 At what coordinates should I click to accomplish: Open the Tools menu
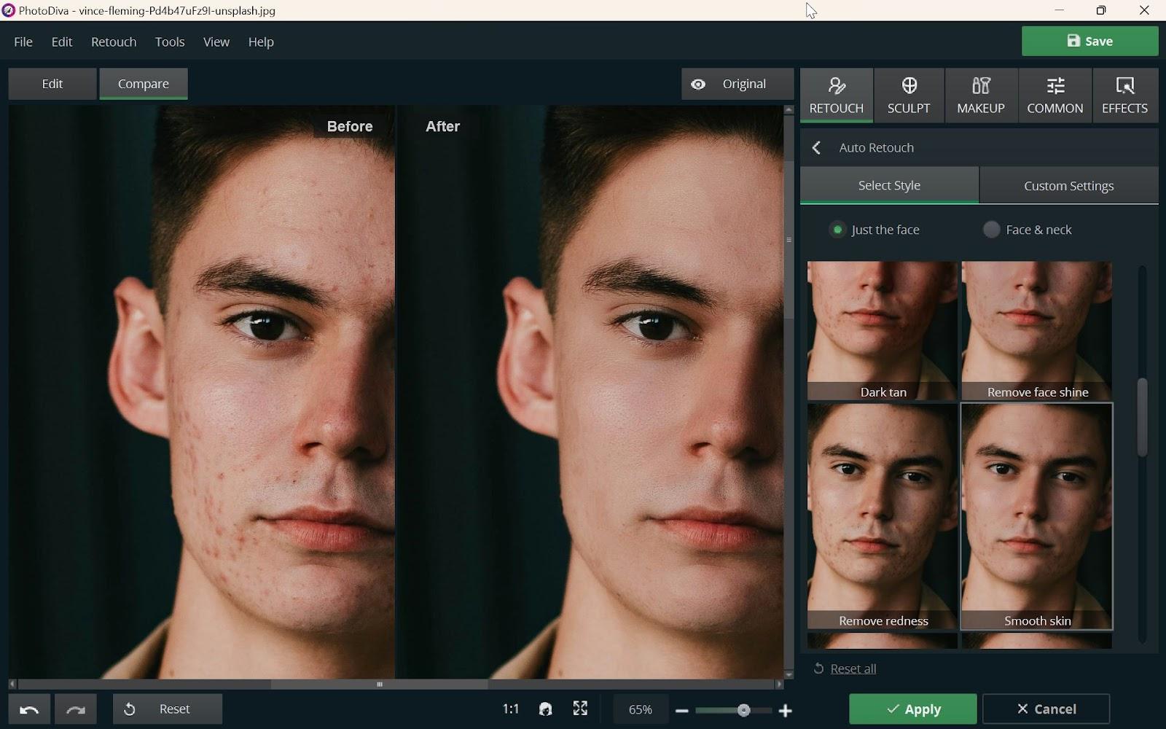tap(170, 42)
